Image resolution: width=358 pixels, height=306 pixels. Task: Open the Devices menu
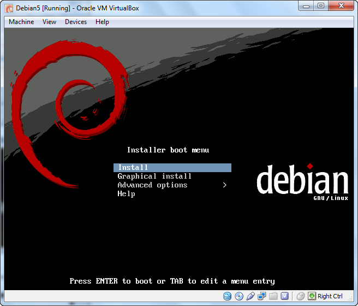tap(76, 22)
